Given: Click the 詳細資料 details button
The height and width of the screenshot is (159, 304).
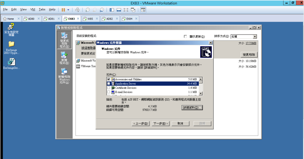Looking at the screenshot, I should pyautogui.click(x=192, y=107).
